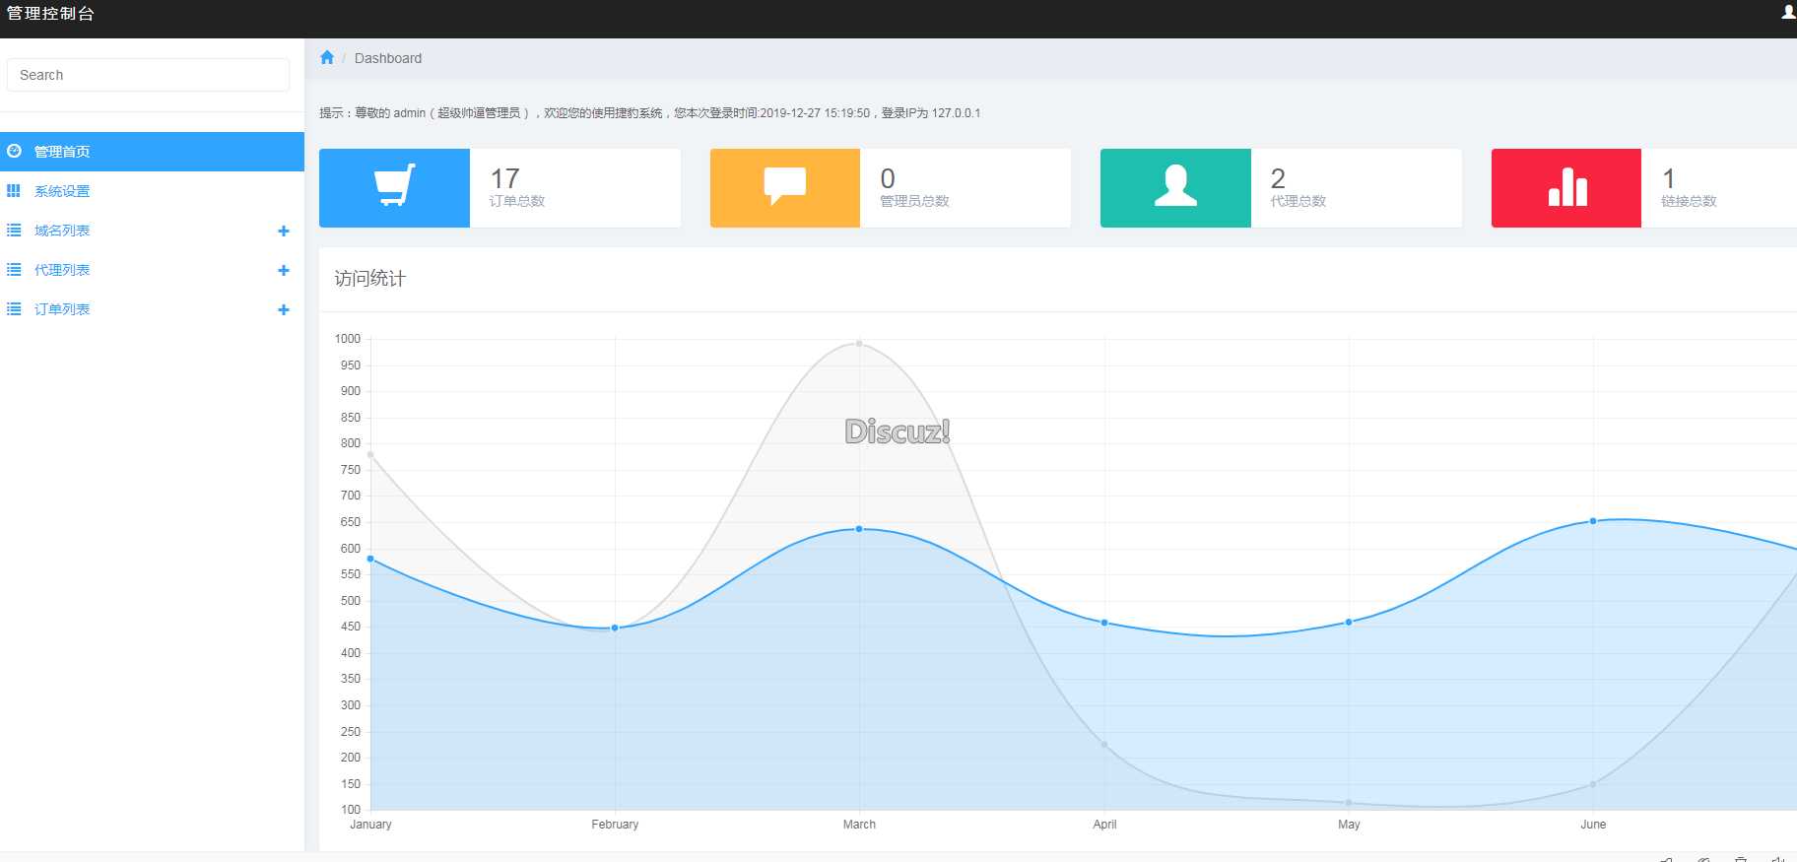Click the gray April data point
Image resolution: width=1797 pixels, height=862 pixels.
[x=1104, y=745]
